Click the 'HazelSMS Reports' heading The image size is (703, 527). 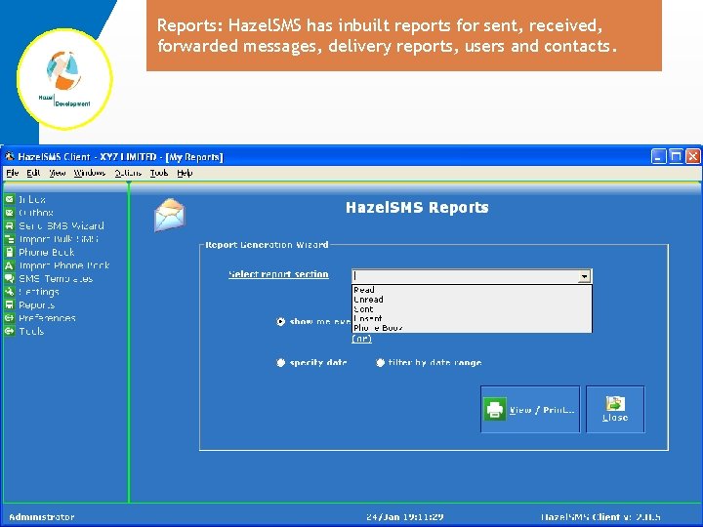[x=417, y=208]
